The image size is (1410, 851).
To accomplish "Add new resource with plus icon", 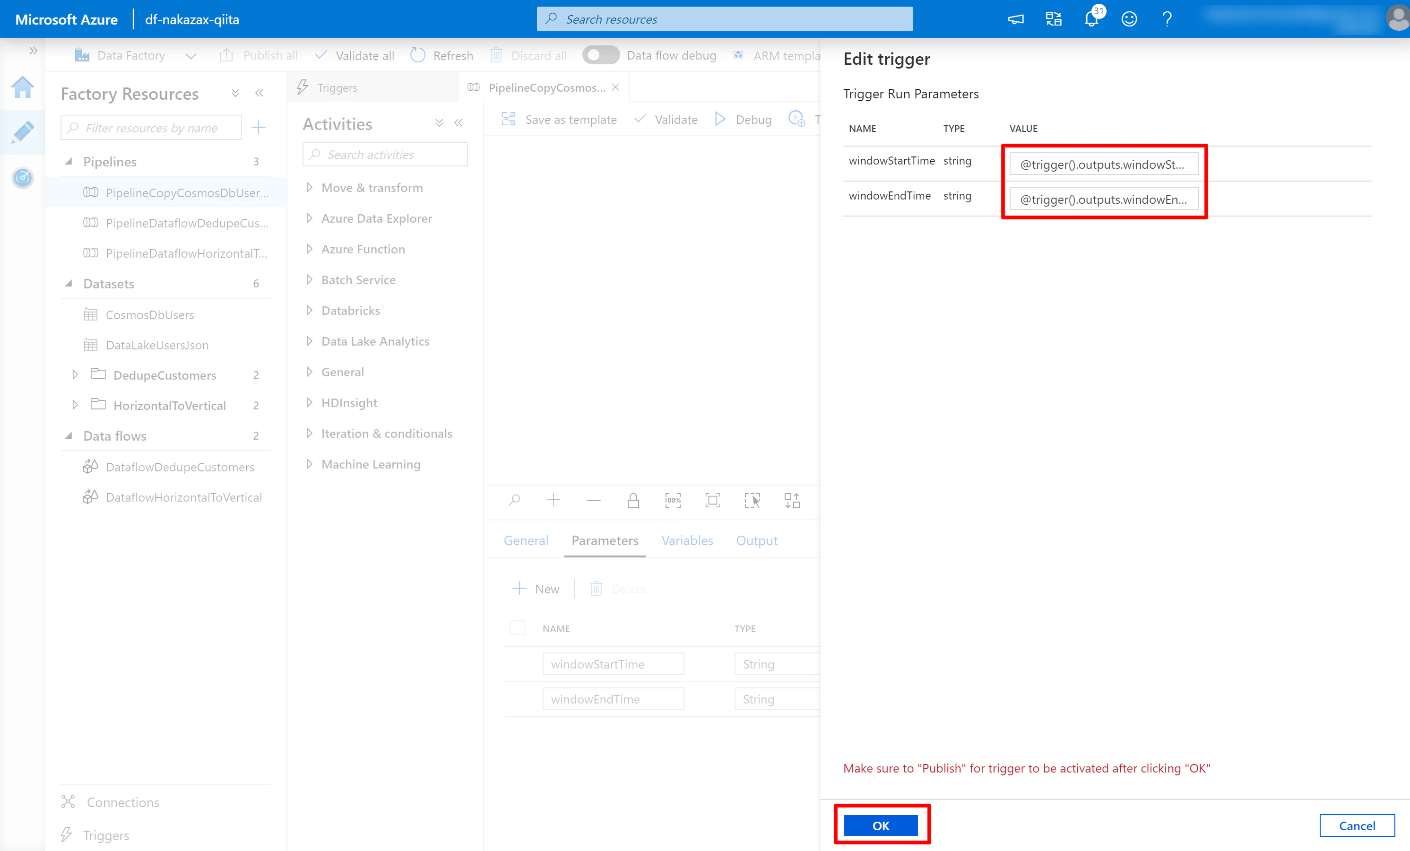I will [x=259, y=127].
